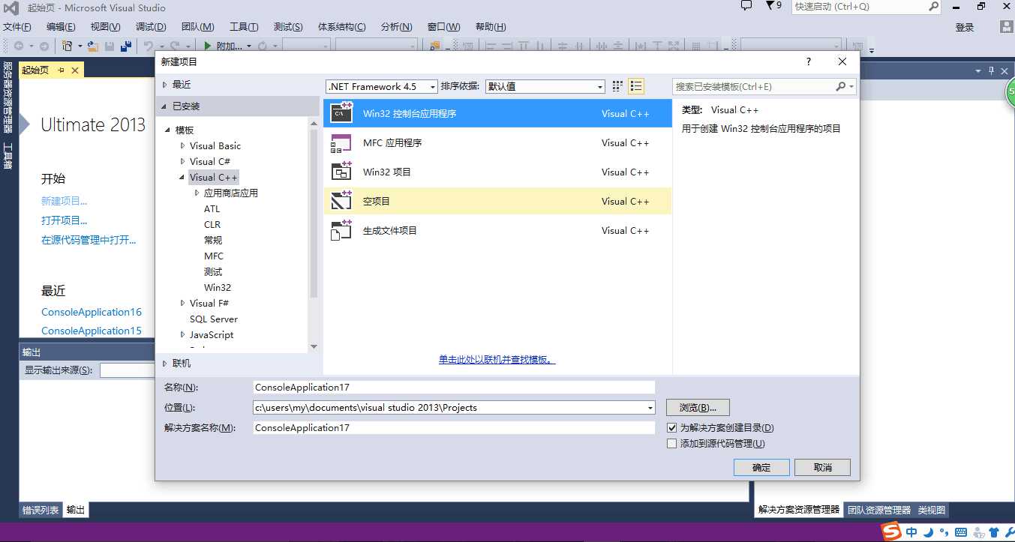Select the SQL Server tree item
The image size is (1015, 542).
coord(214,319)
